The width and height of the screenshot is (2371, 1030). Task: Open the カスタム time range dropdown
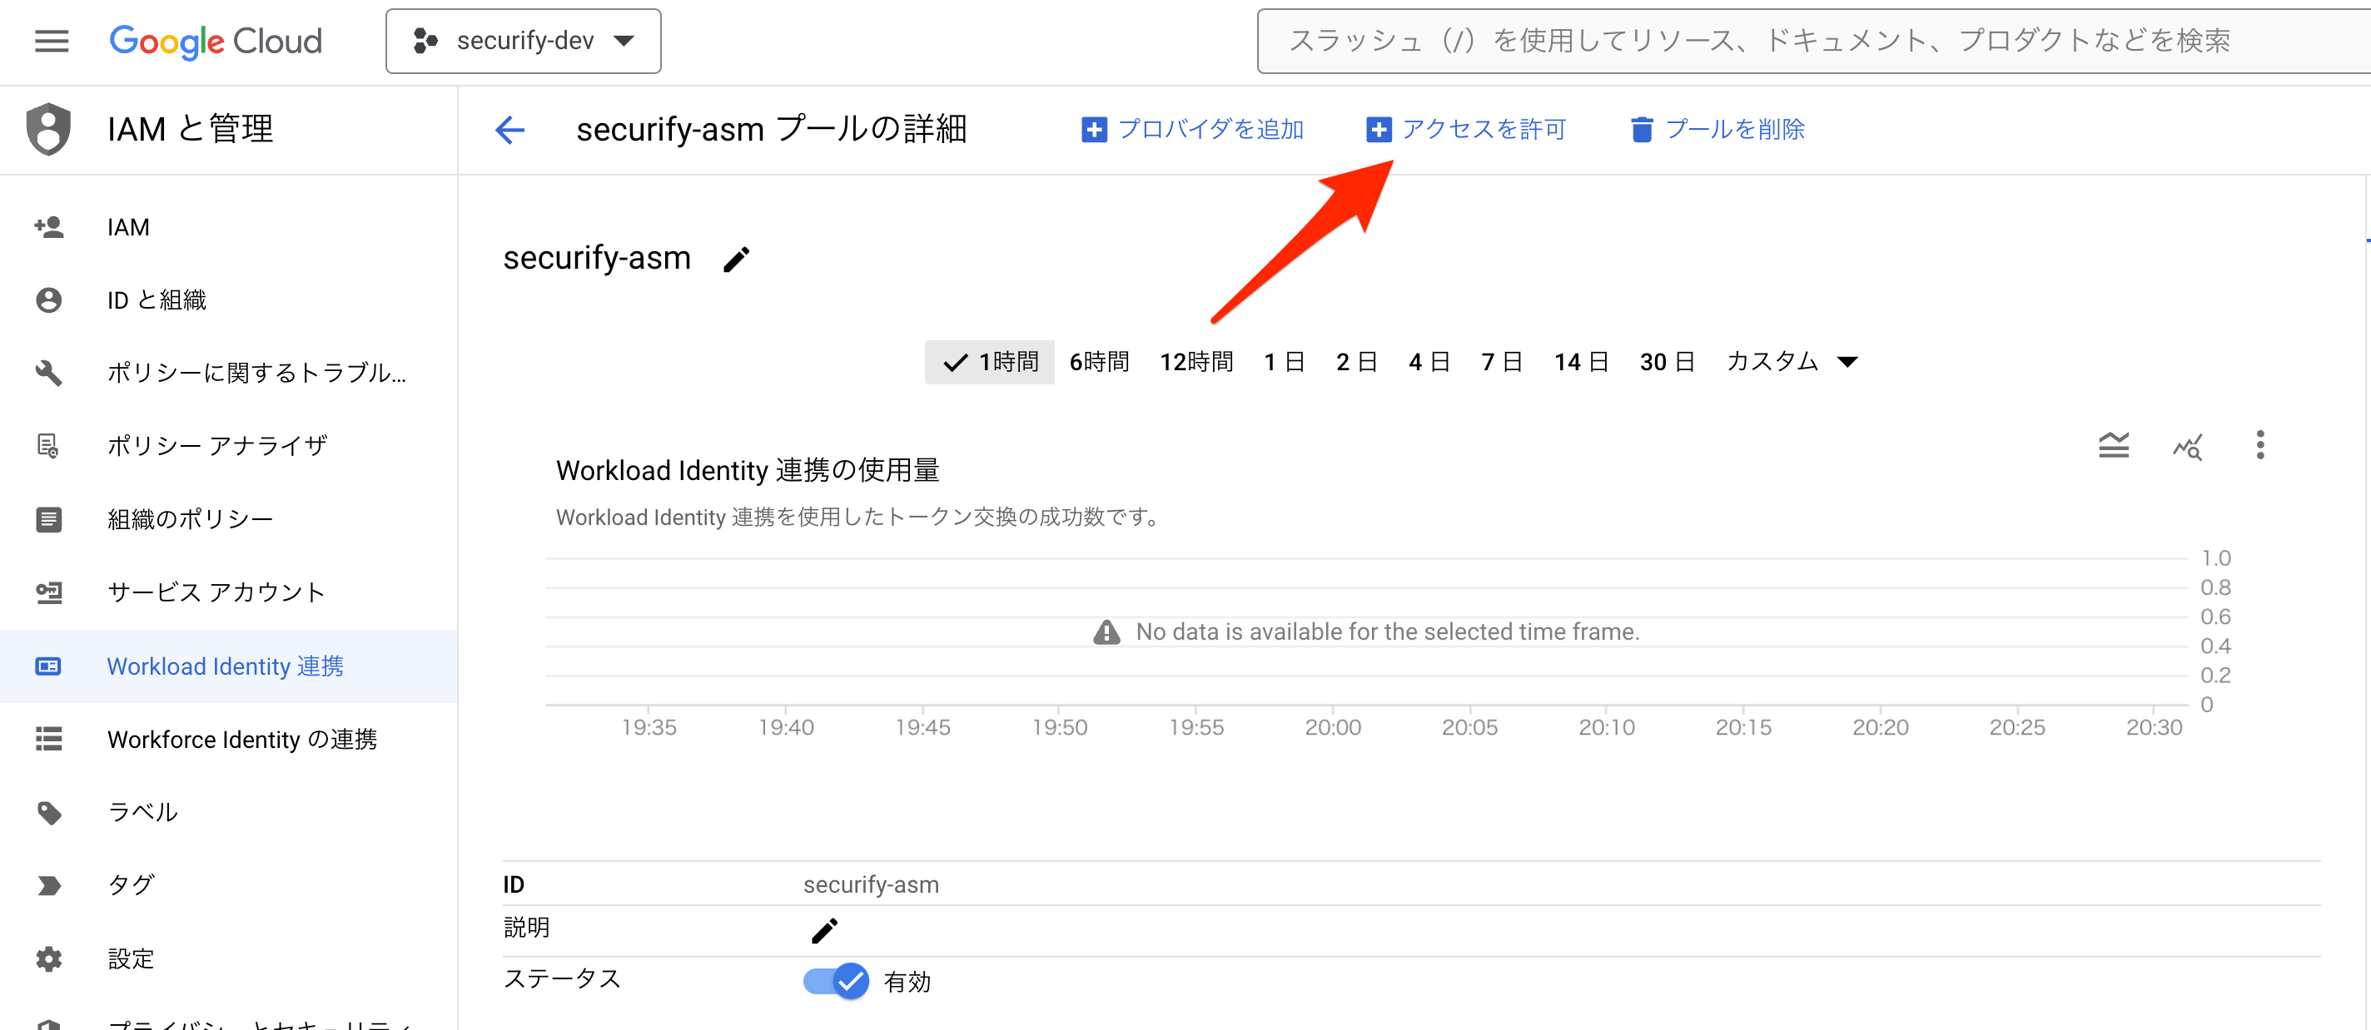1792,363
